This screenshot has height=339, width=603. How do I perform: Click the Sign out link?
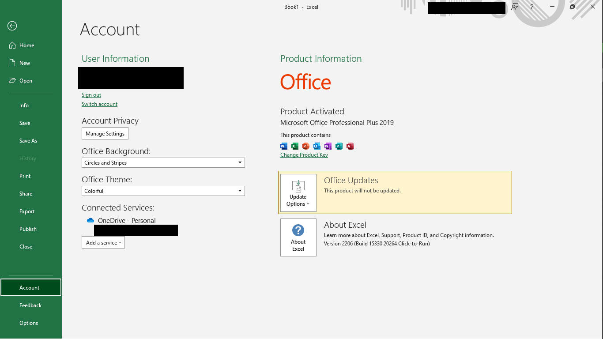(x=91, y=95)
